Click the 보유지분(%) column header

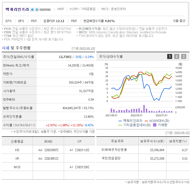(x=178, y=141)
